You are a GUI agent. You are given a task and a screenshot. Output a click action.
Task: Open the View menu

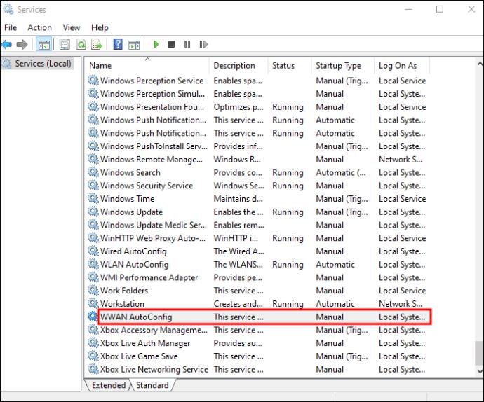coord(72,28)
